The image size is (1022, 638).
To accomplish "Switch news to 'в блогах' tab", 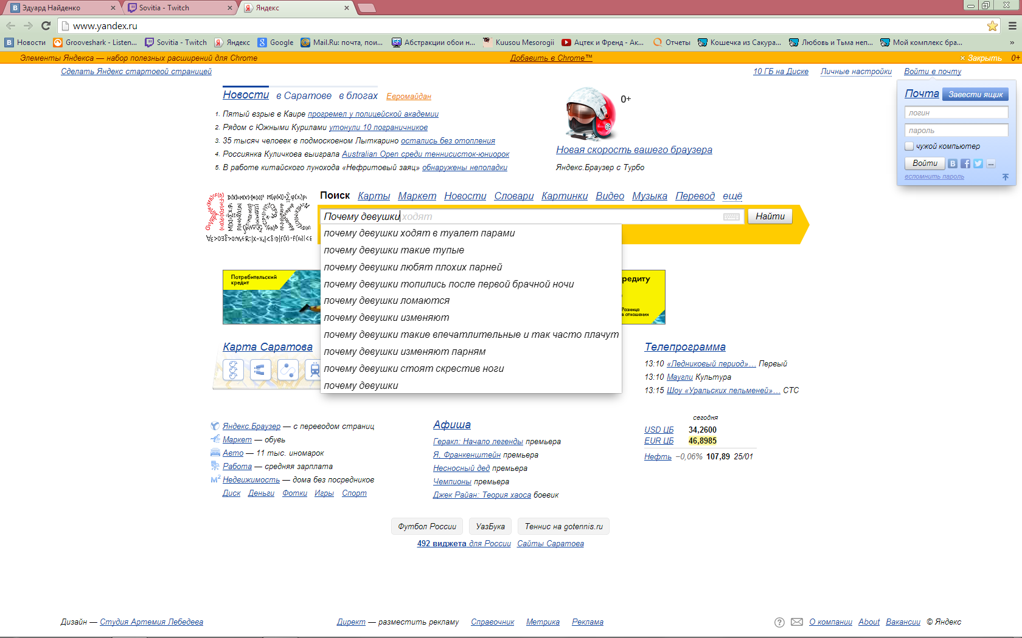I will click(x=358, y=96).
